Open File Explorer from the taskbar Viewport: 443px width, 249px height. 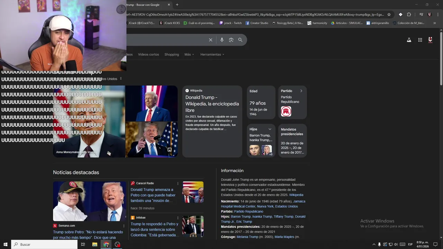tap(94, 245)
